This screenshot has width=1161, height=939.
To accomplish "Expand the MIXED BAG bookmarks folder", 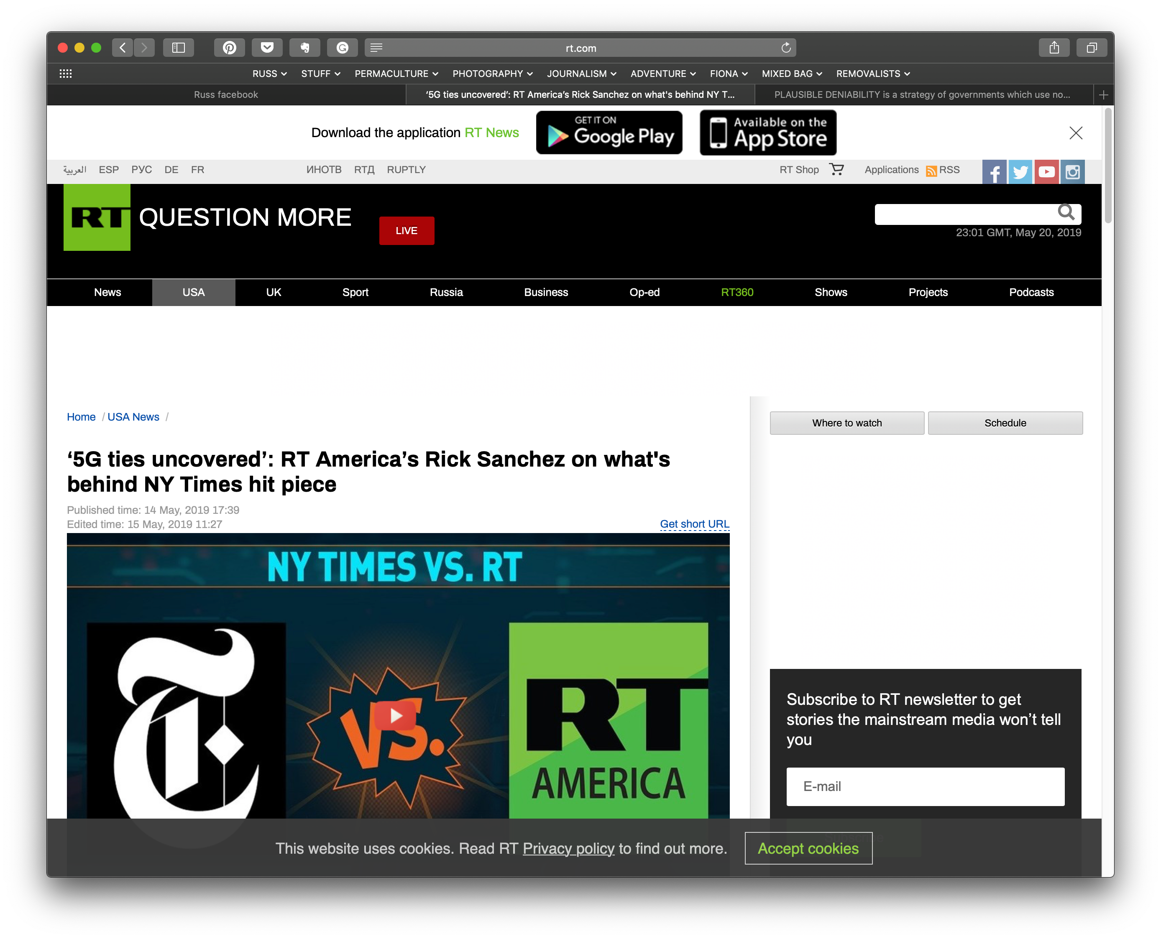I will coord(791,74).
